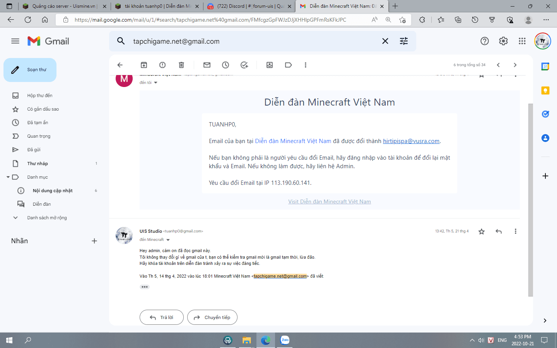Go to the newer conversation

(498, 65)
